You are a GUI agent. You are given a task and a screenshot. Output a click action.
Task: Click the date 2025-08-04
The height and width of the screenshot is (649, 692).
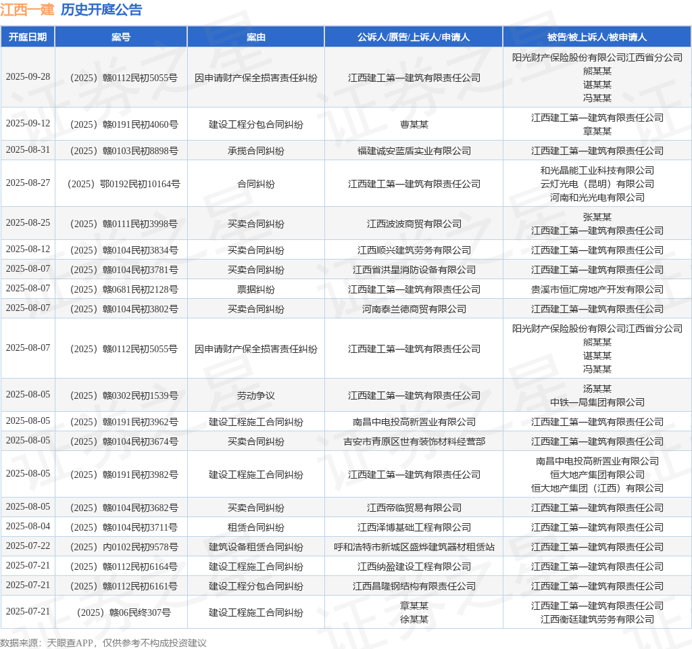[28, 527]
